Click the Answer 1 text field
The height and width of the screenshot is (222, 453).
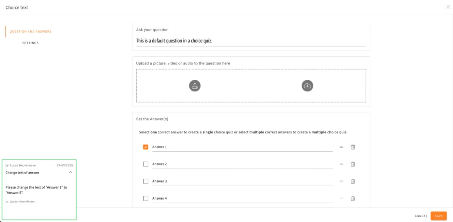tap(242, 147)
